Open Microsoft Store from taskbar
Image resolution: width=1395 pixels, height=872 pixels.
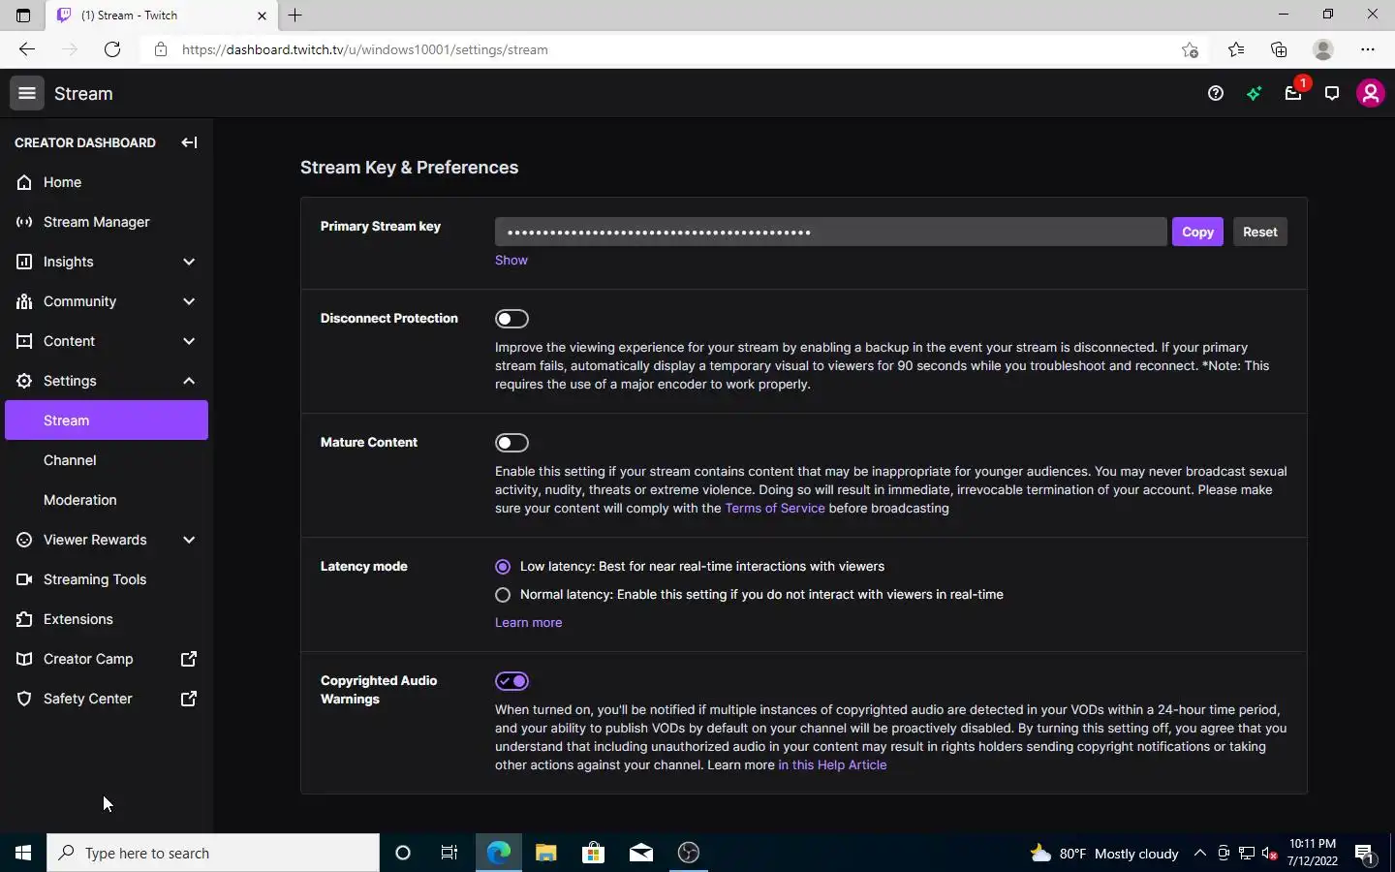(x=593, y=853)
